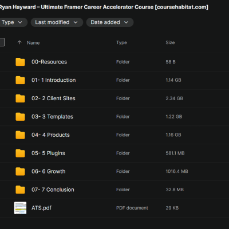Select the 04- 4 Products folder name
Screen dimensions: 229x229
point(50,135)
